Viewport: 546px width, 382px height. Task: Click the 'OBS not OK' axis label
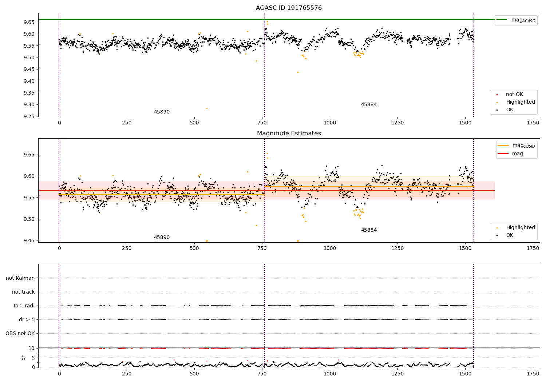point(20,334)
